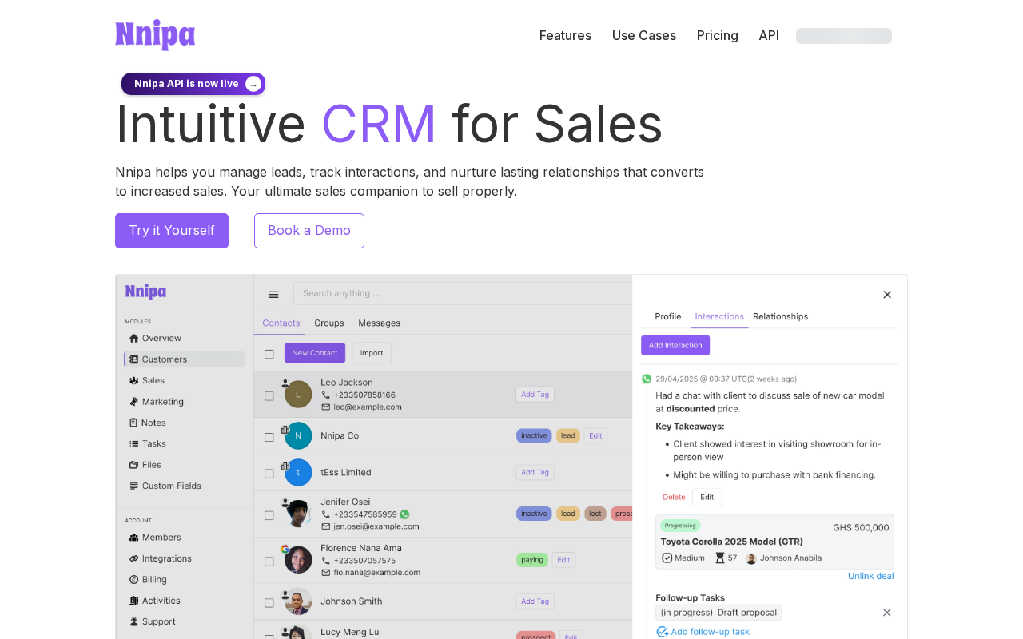Go to Pricing in the top navigation
The height and width of the screenshot is (639, 1023).
coord(718,35)
